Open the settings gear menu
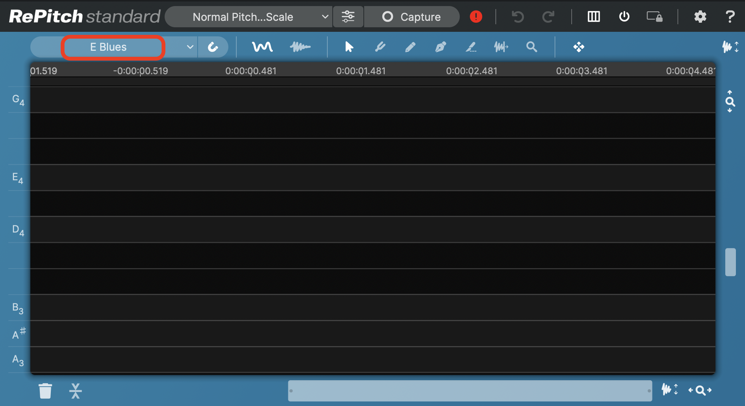This screenshot has width=745, height=406. pyautogui.click(x=700, y=17)
